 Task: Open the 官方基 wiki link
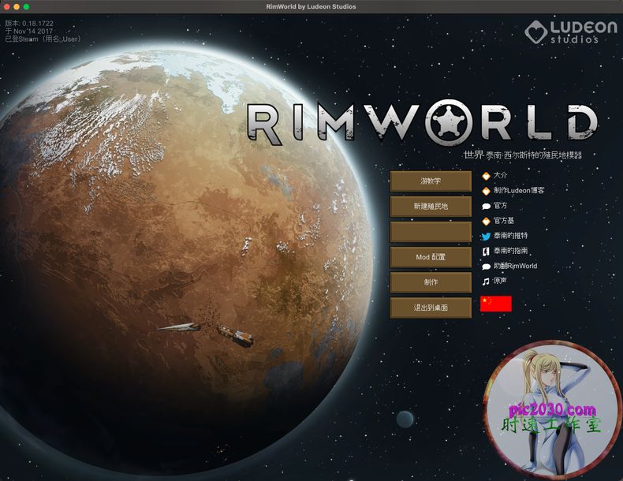point(498,221)
